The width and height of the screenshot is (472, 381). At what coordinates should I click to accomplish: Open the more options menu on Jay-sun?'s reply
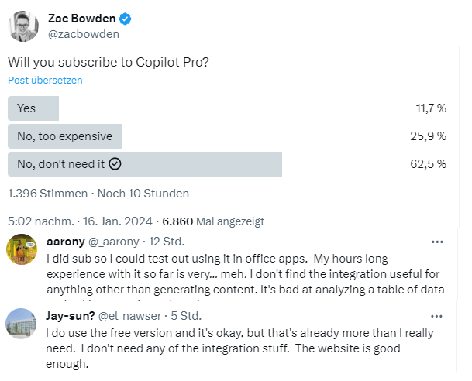point(438,316)
